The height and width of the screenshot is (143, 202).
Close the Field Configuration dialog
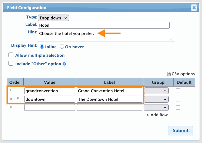[194, 7]
